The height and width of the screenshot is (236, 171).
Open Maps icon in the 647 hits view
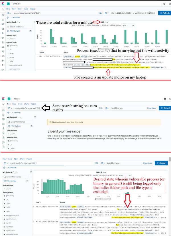3,33
